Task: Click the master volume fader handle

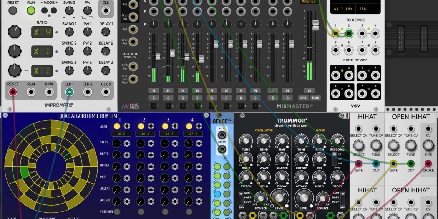Action: coord(315,25)
